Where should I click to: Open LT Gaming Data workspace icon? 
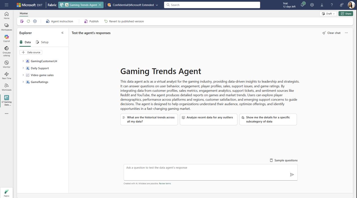[x=6, y=100]
